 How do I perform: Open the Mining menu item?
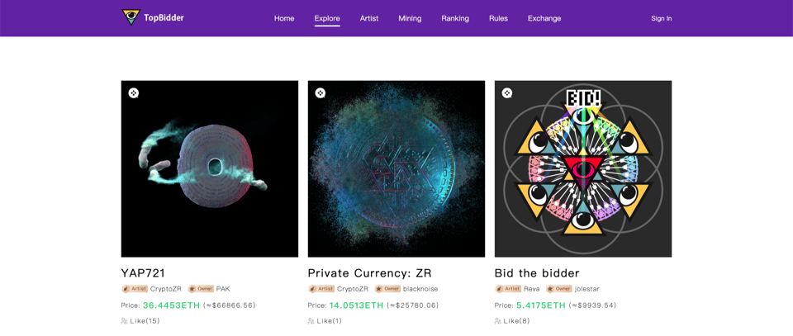pyautogui.click(x=410, y=19)
